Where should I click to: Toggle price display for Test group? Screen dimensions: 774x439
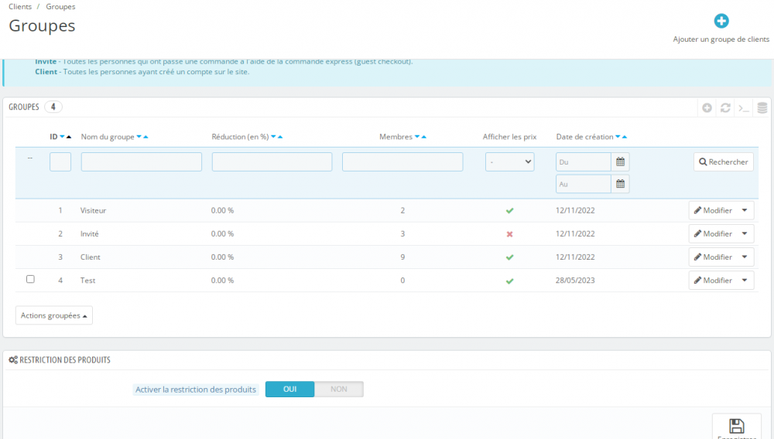(509, 281)
